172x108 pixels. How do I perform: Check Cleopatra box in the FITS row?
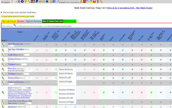(85, 92)
